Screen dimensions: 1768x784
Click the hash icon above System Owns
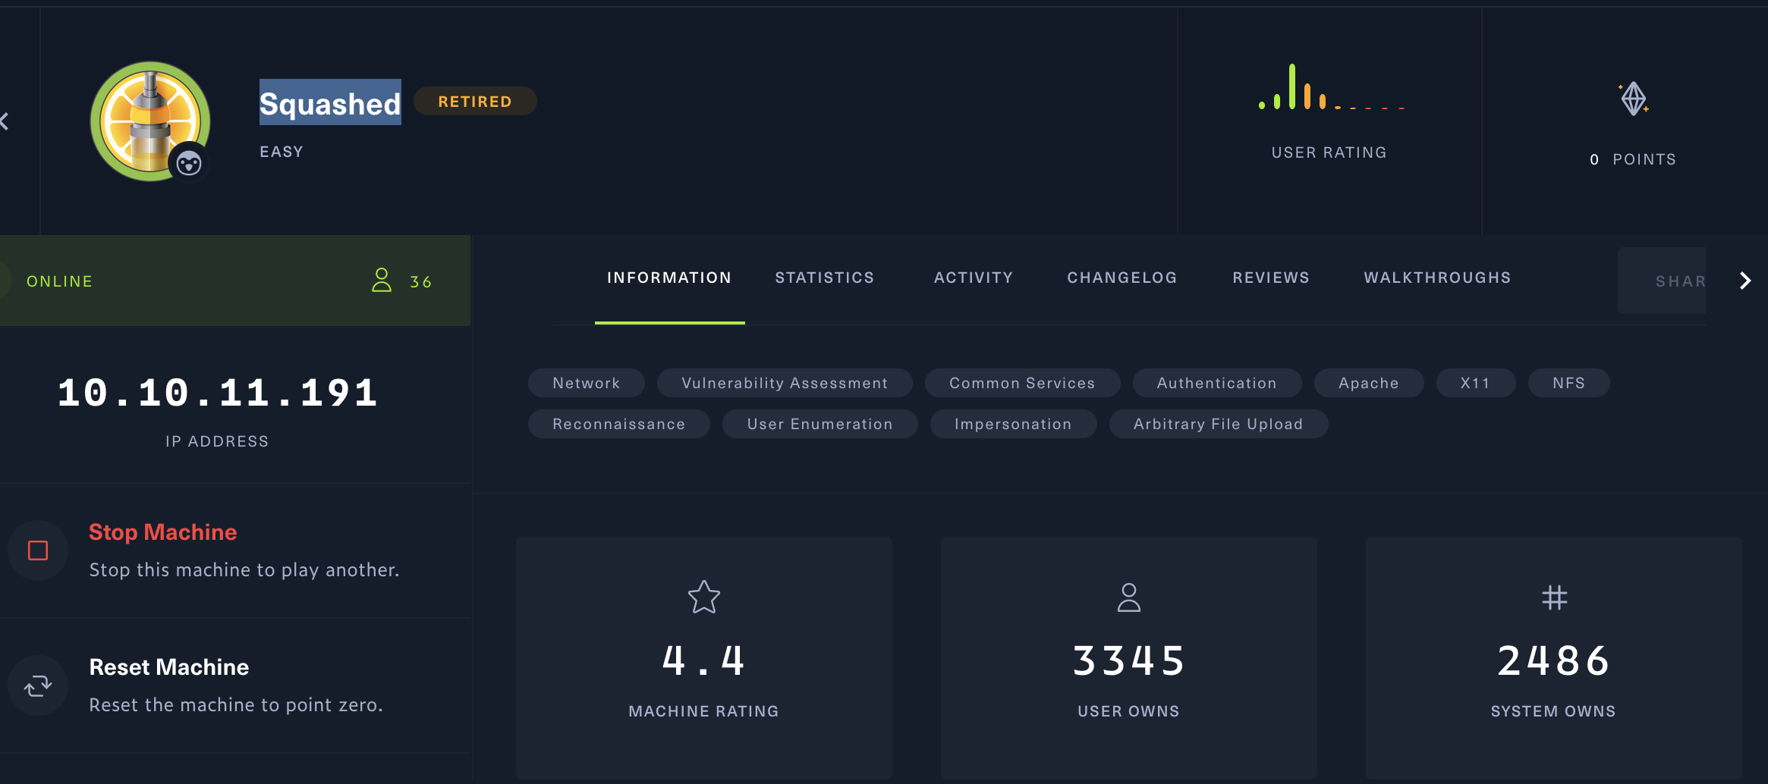pos(1554,597)
